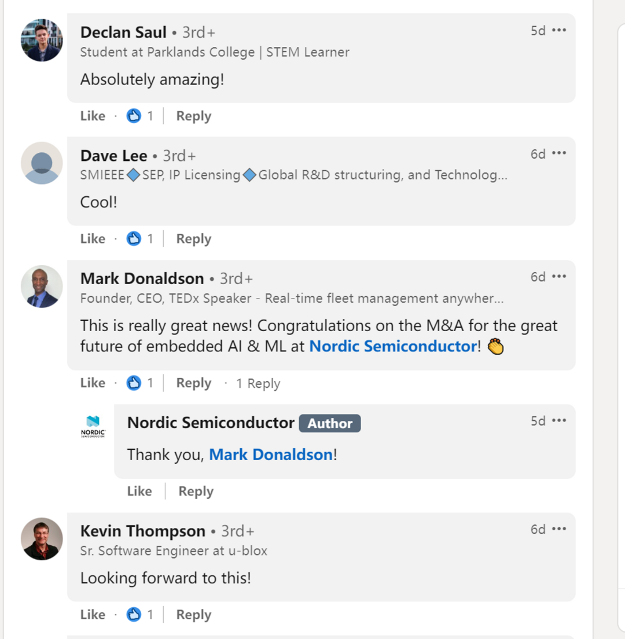Open options menu on Nordic Semiconductor's reply
The width and height of the screenshot is (625, 639).
[559, 421]
